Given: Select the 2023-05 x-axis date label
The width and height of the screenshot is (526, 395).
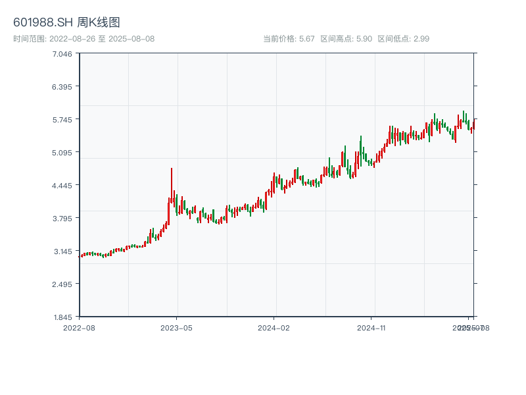Looking at the screenshot, I should [x=177, y=327].
